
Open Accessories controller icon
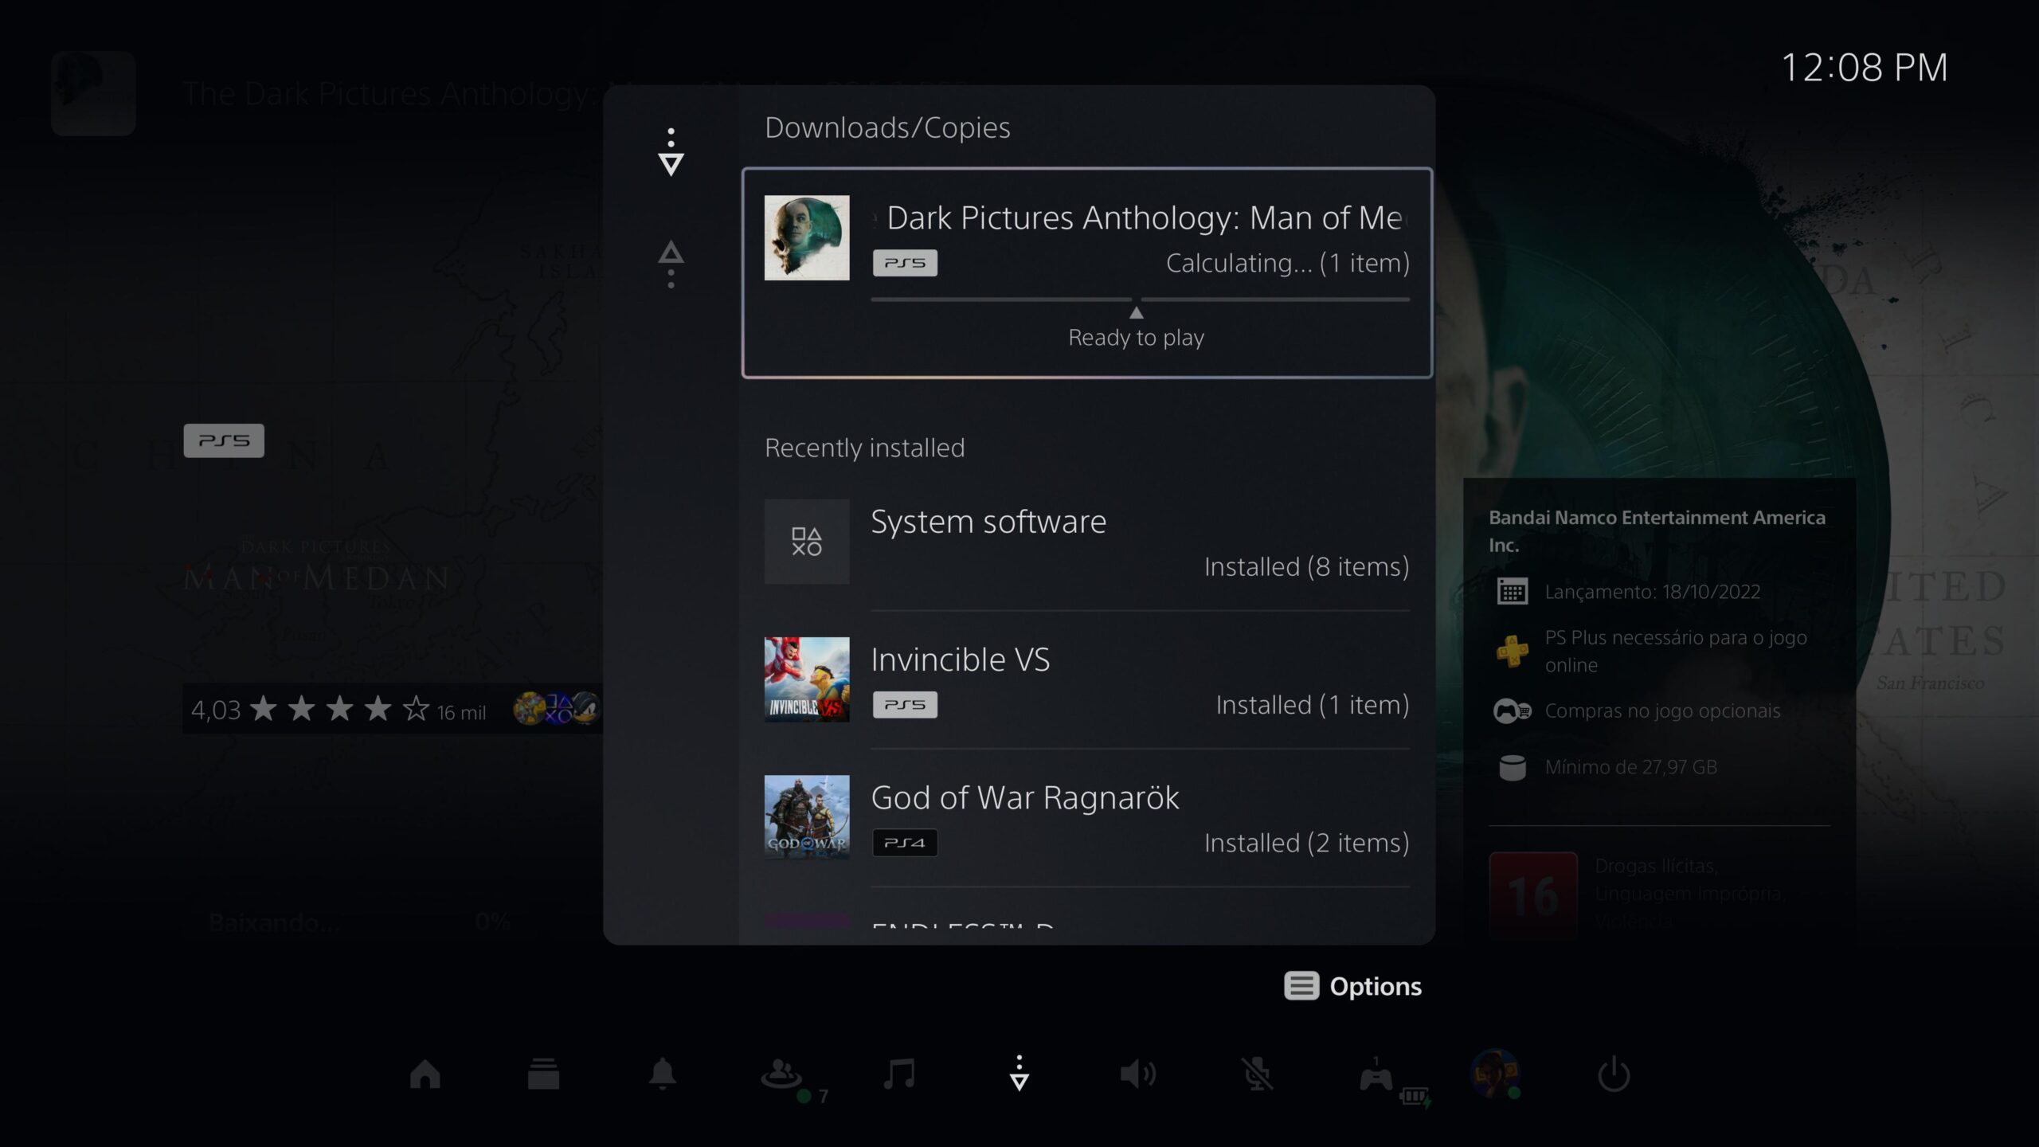click(x=1376, y=1075)
